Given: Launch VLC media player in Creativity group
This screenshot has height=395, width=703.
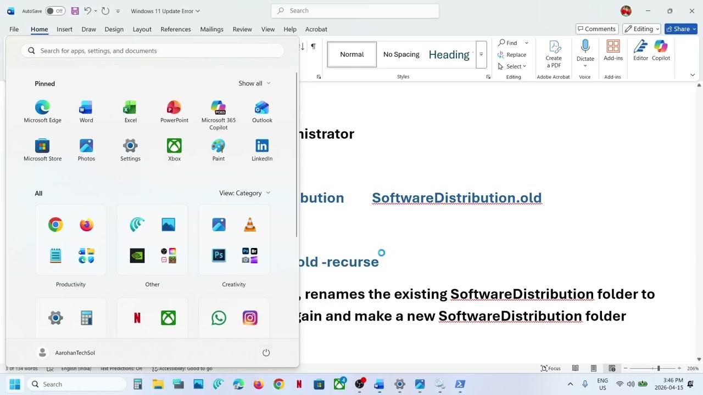Looking at the screenshot, I should [x=250, y=224].
